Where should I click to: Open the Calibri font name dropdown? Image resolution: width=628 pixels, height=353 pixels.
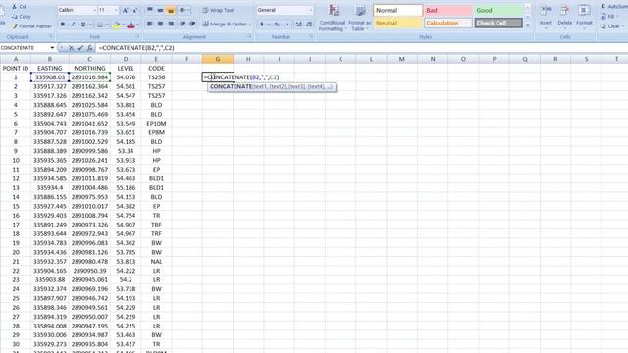coord(95,10)
